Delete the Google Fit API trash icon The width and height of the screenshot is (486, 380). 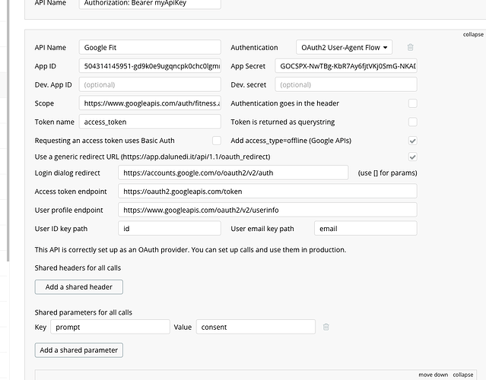(x=411, y=48)
